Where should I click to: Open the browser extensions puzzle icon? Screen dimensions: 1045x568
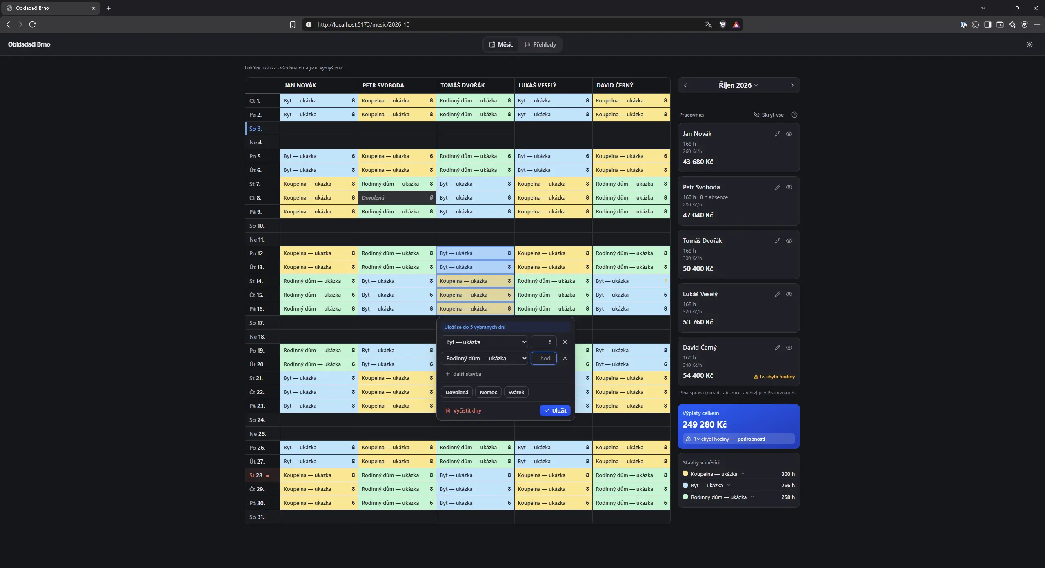(976, 24)
